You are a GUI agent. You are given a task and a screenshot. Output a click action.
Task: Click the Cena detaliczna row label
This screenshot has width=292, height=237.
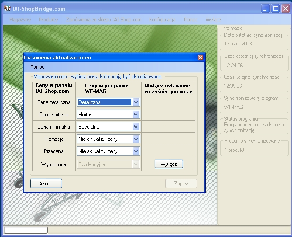[54, 102]
